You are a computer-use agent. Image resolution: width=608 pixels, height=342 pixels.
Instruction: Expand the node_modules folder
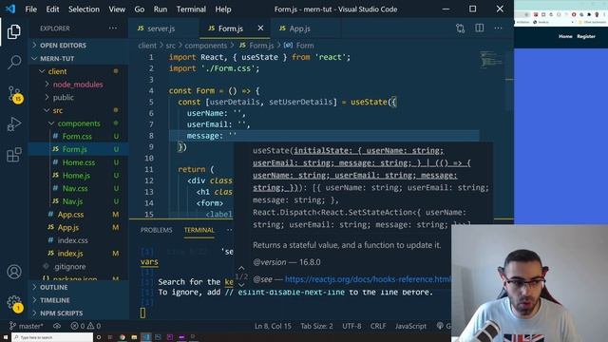78,85
